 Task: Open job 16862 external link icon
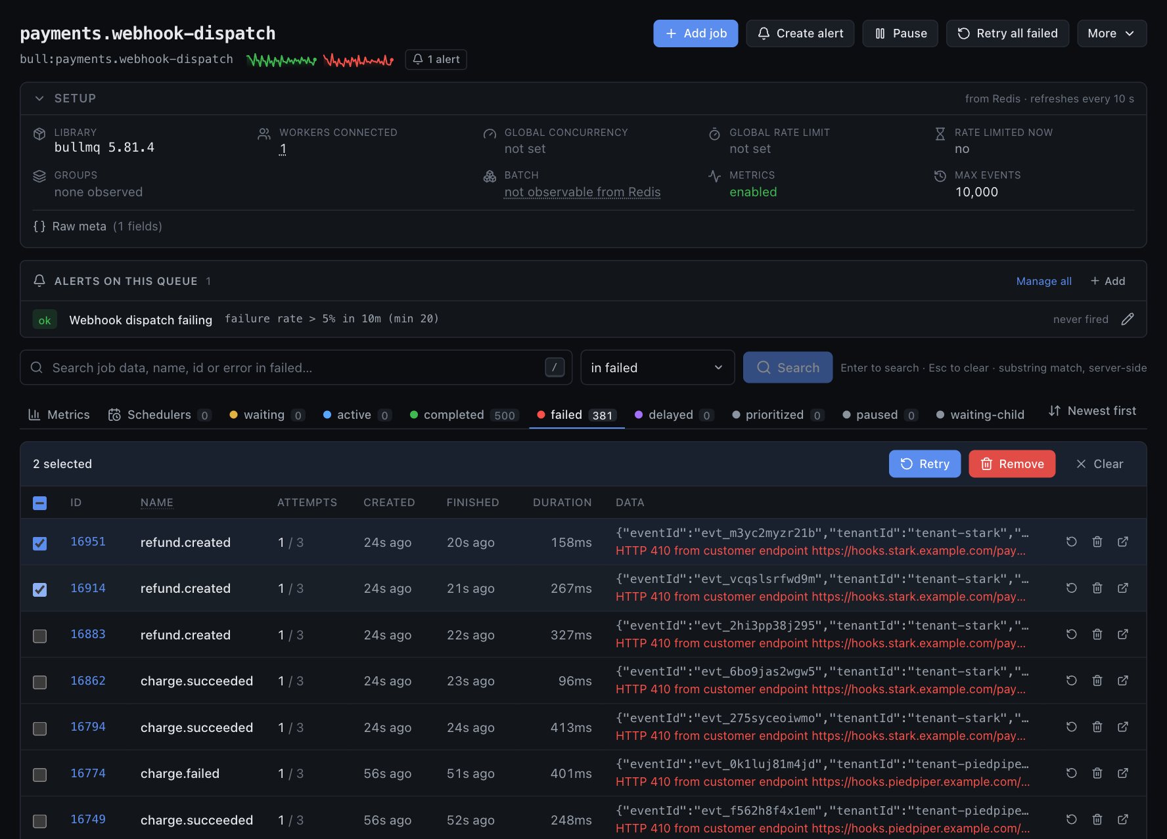point(1123,681)
